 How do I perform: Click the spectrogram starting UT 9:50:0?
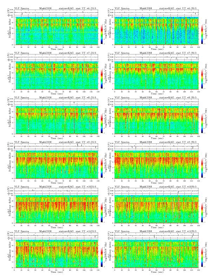point(156,165)
